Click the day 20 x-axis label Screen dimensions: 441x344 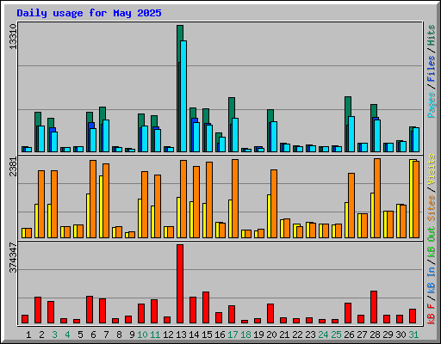pyautogui.click(x=271, y=335)
